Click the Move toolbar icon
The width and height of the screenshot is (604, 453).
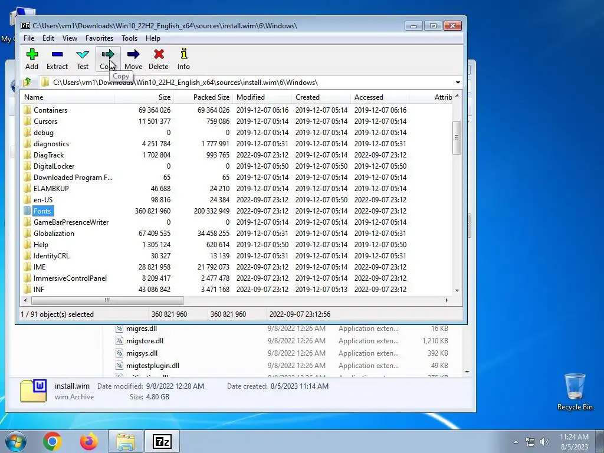coord(133,59)
